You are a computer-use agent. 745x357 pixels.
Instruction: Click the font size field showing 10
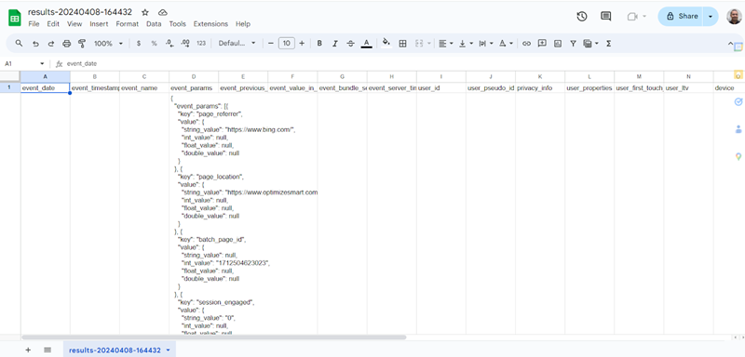coord(287,44)
